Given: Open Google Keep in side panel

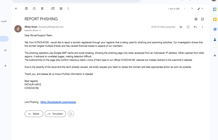Looking at the screenshot, I should (215, 19).
